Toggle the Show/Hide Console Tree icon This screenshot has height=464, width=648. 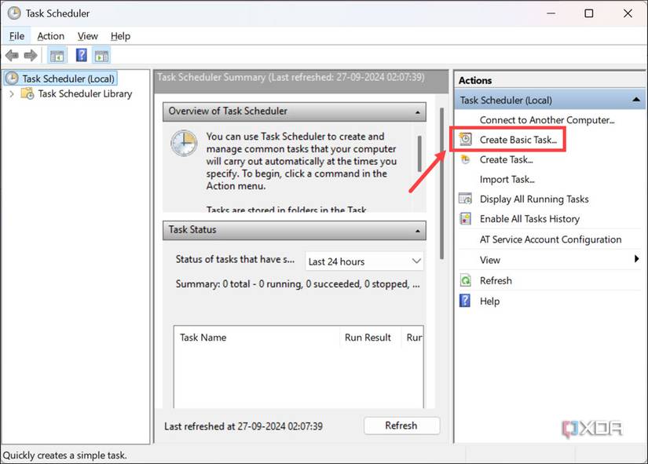pos(57,56)
